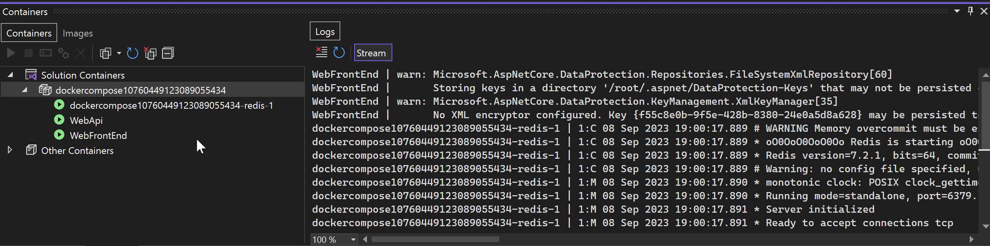Collapse dockercompose10760449123089055434 group
The width and height of the screenshot is (990, 246).
[x=25, y=90]
